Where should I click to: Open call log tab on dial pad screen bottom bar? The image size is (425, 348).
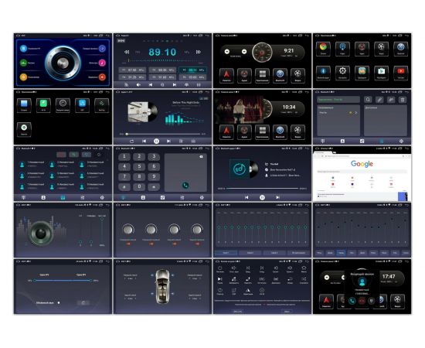[x=162, y=197]
